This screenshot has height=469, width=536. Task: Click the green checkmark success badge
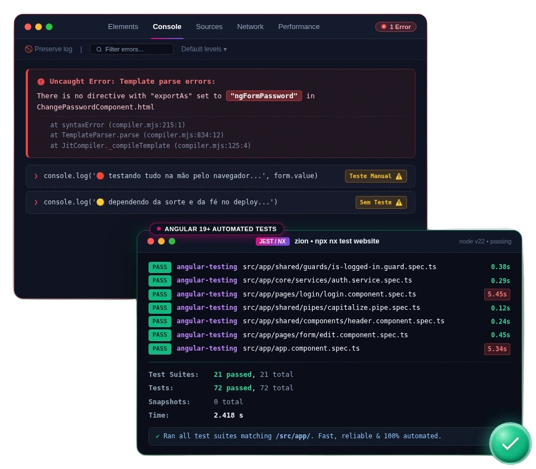[x=510, y=444]
